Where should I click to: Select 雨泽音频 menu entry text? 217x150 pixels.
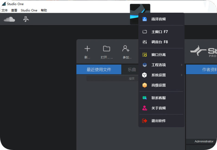pos(158,19)
